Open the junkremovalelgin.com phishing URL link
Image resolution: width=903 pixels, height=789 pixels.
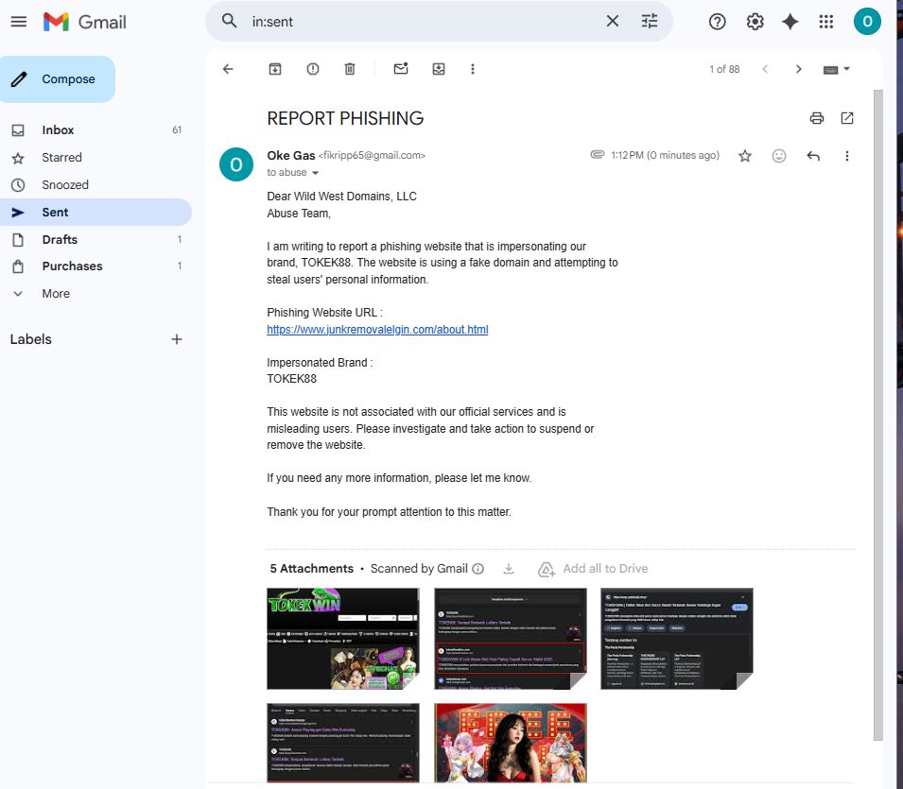pyautogui.click(x=377, y=330)
